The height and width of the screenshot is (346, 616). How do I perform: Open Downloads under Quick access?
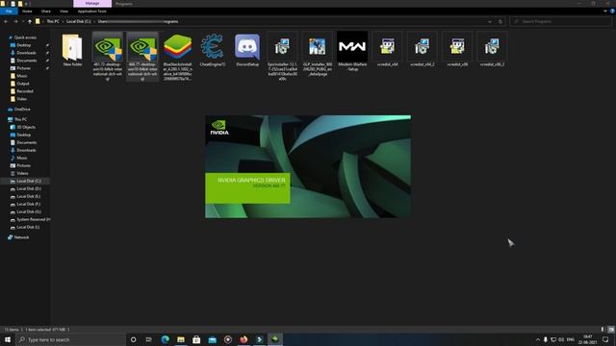pyautogui.click(x=26, y=53)
